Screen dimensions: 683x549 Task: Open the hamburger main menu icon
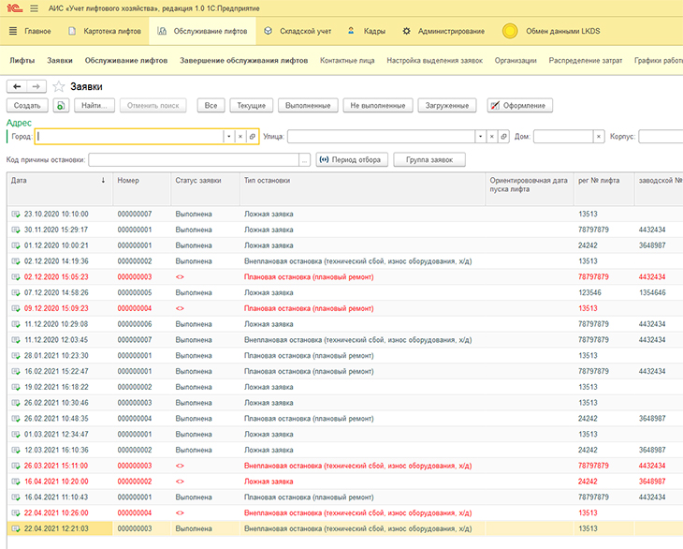coord(34,8)
